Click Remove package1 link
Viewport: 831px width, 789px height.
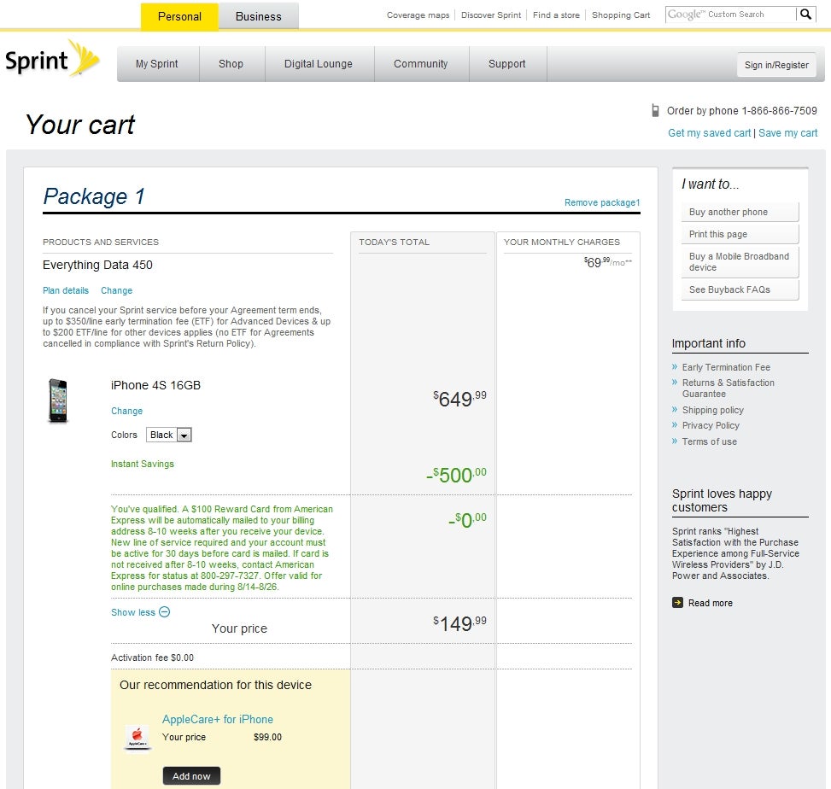pyautogui.click(x=602, y=202)
